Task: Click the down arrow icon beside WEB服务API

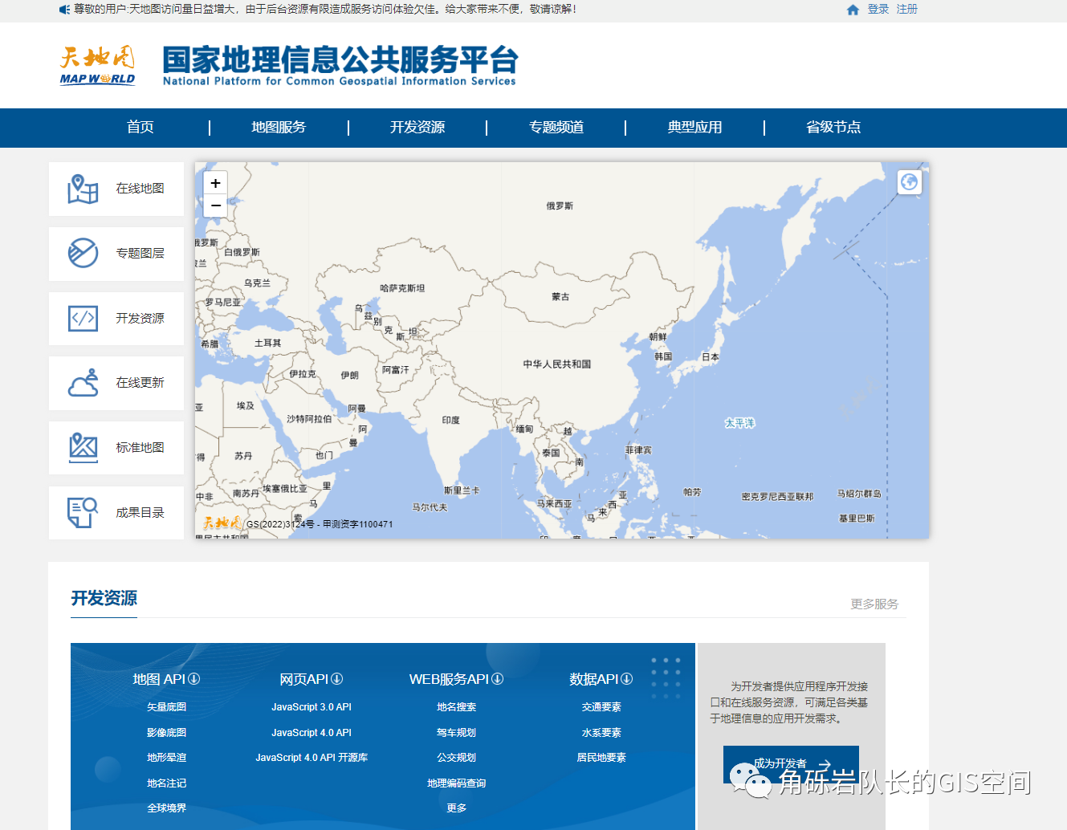Action: click(498, 679)
